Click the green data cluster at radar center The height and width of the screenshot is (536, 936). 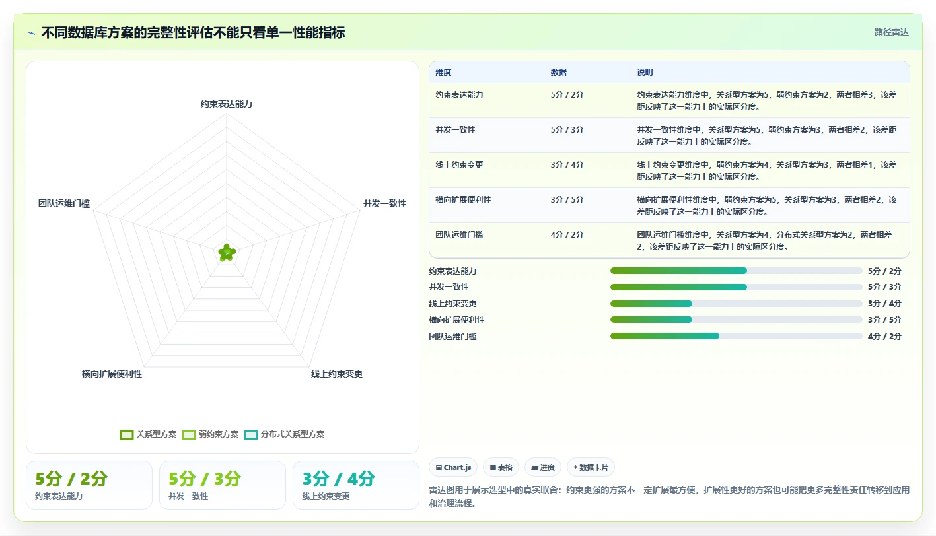pyautogui.click(x=227, y=252)
